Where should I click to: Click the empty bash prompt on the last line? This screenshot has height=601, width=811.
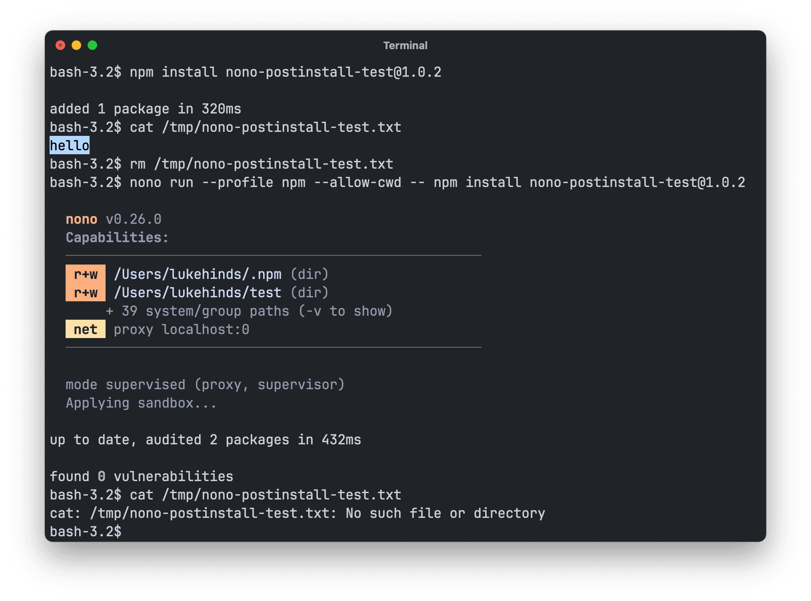pyautogui.click(x=86, y=531)
